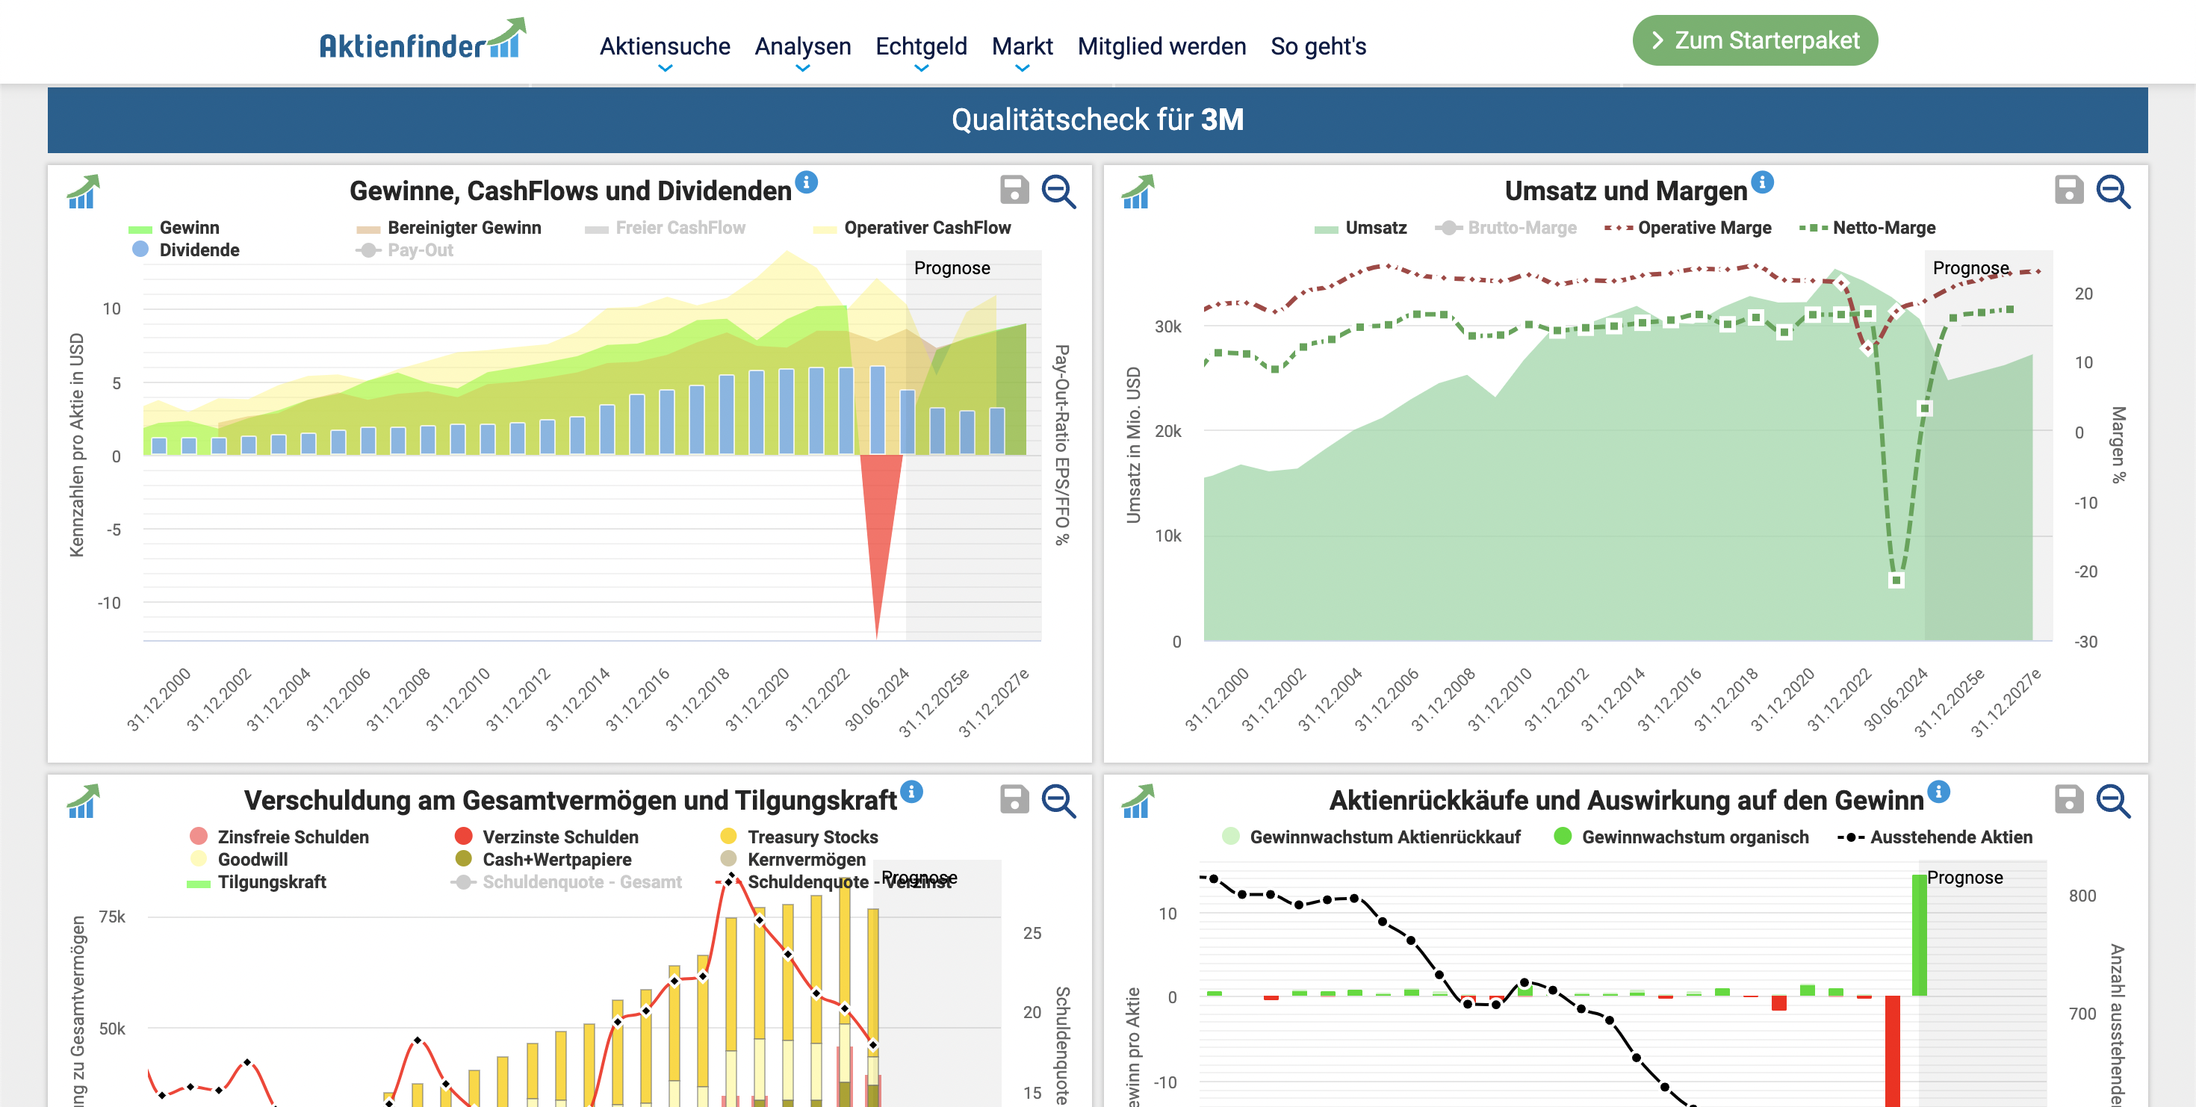The image size is (2196, 1107).
Task: Enable the Freier CashFlow legend series
Action: pyautogui.click(x=665, y=228)
